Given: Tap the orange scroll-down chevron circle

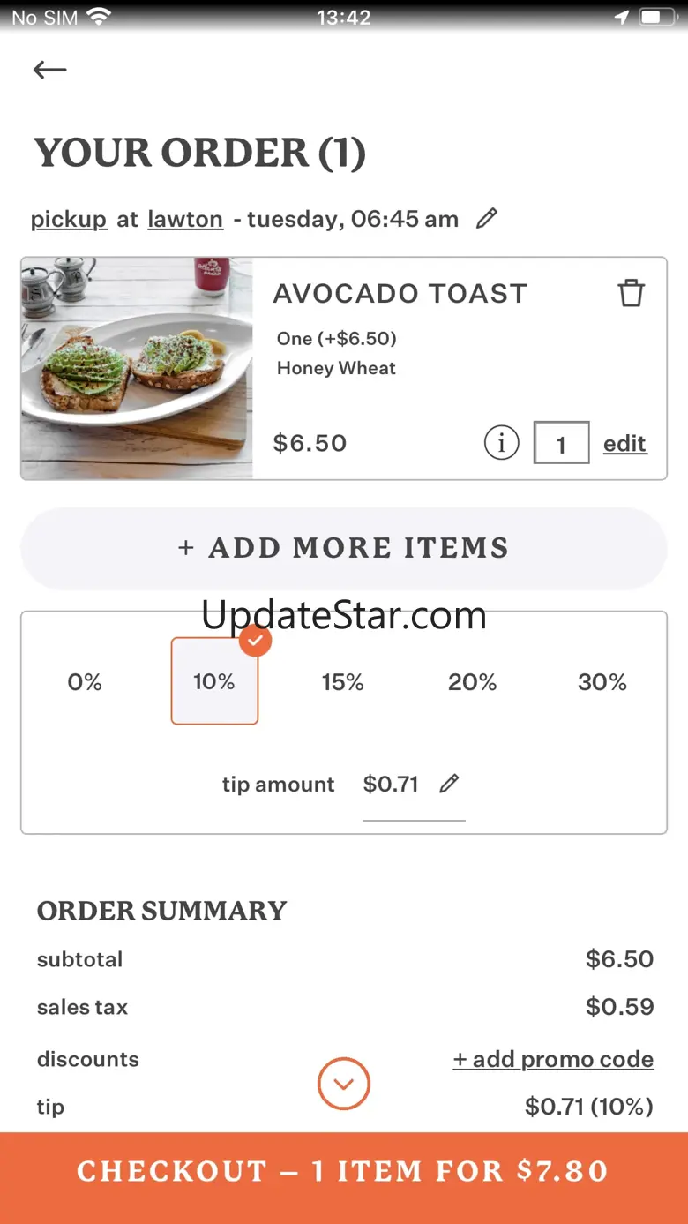Looking at the screenshot, I should click(344, 1084).
